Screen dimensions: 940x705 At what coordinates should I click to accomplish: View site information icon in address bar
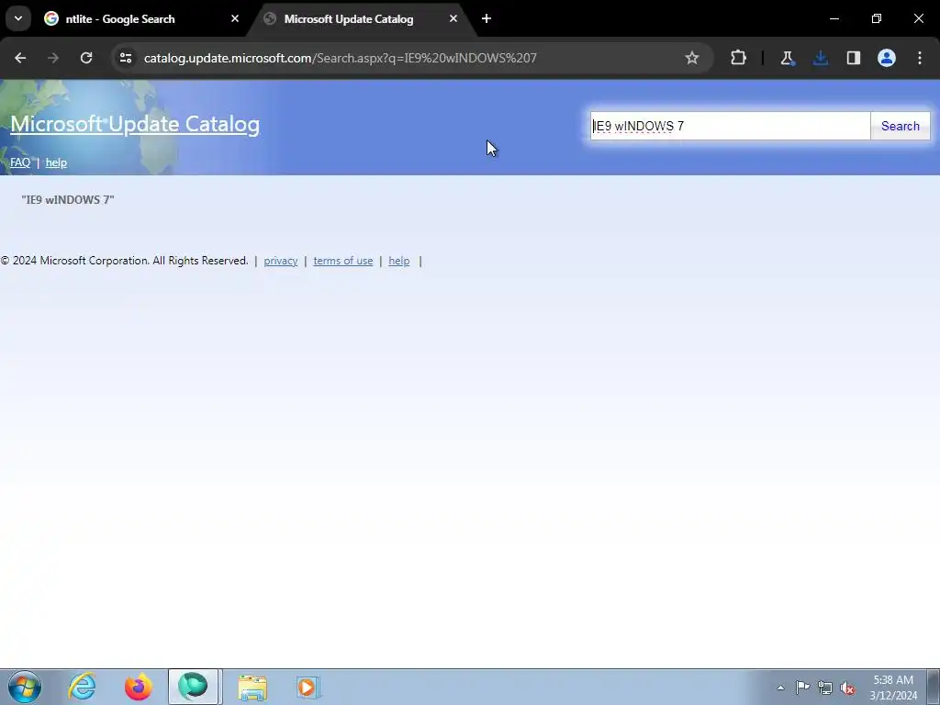coord(125,58)
